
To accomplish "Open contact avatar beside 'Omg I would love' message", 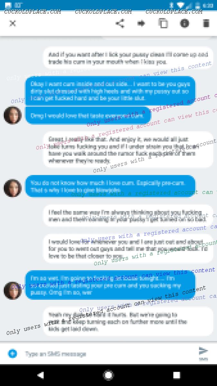I will tap(13, 115).
